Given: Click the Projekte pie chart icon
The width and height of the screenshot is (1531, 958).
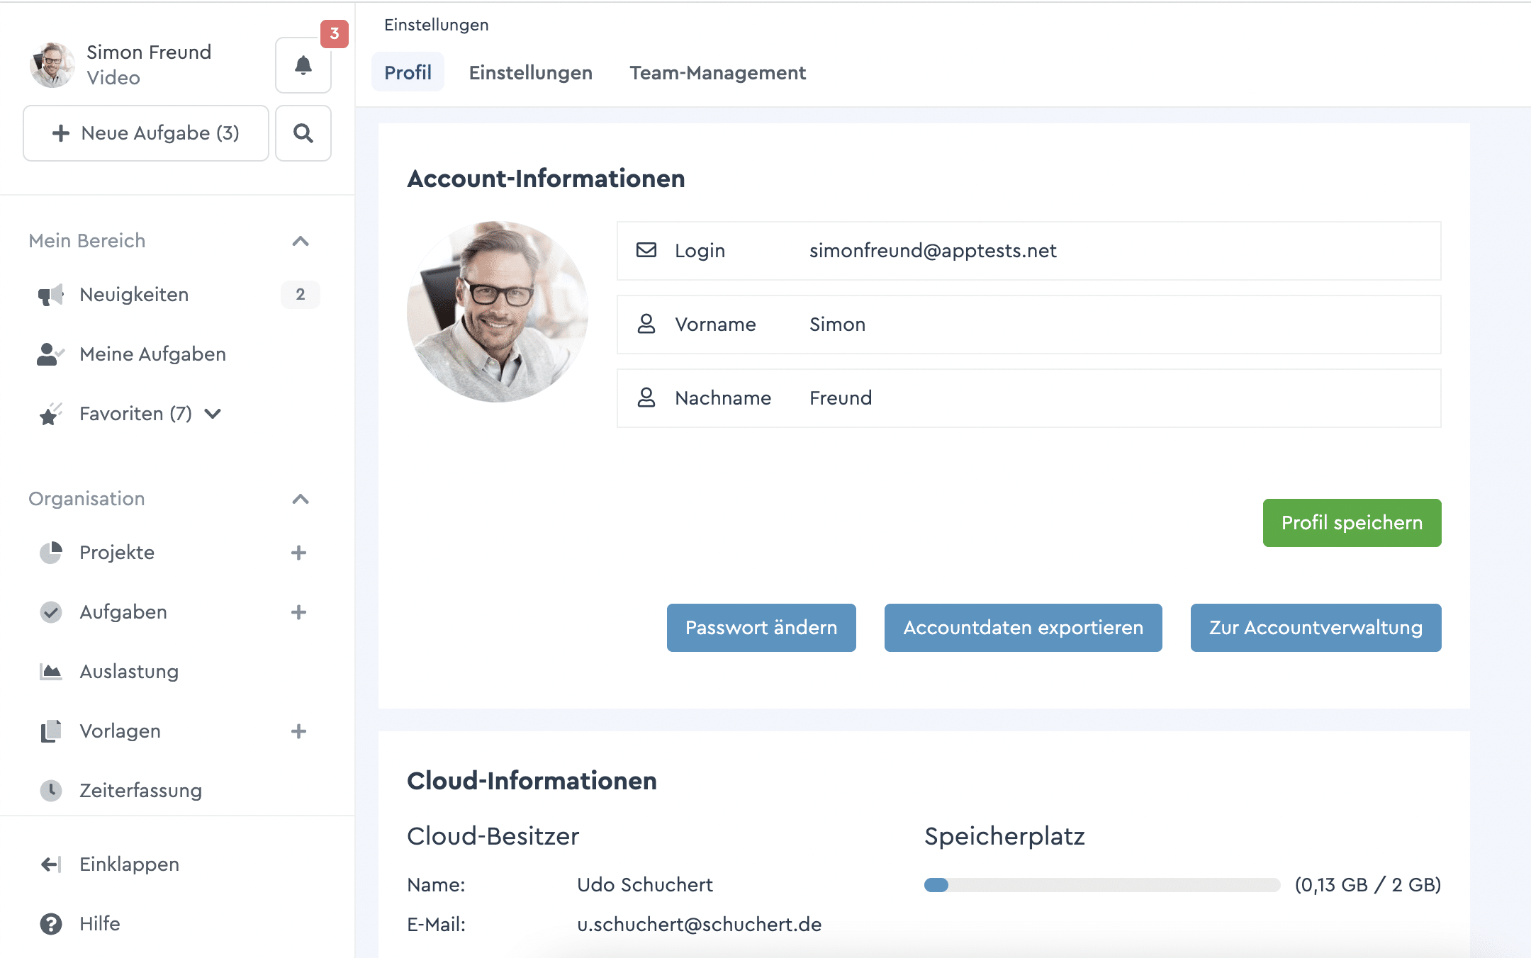Looking at the screenshot, I should coord(50,553).
